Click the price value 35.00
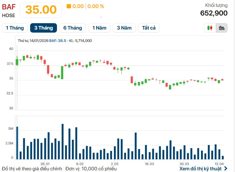Screen dimensions: 235x172 click(x=41, y=10)
